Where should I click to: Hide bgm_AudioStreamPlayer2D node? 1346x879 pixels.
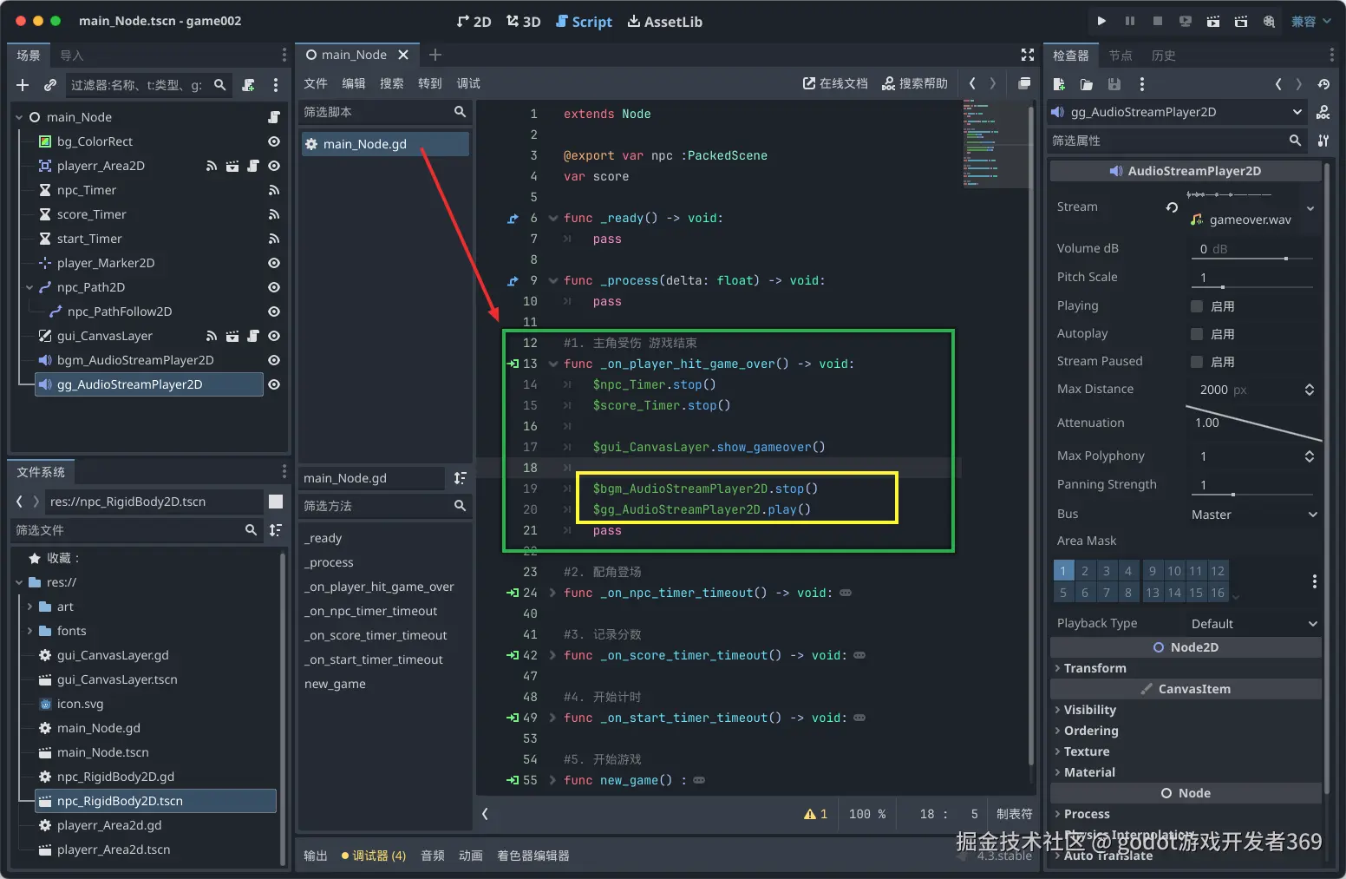274,360
